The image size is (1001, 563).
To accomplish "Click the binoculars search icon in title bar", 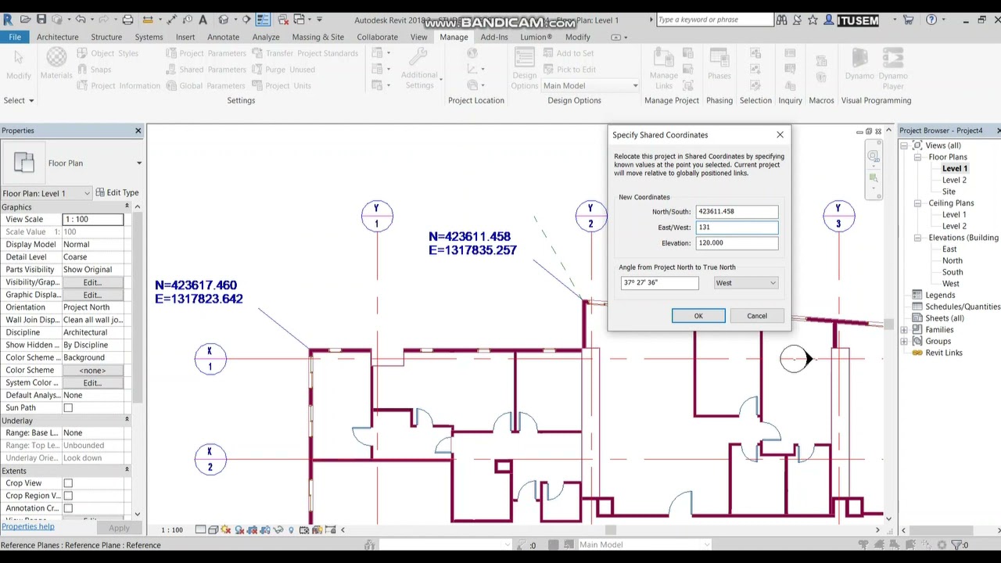I will (781, 20).
